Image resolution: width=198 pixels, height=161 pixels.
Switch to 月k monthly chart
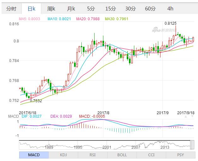(x=71, y=9)
